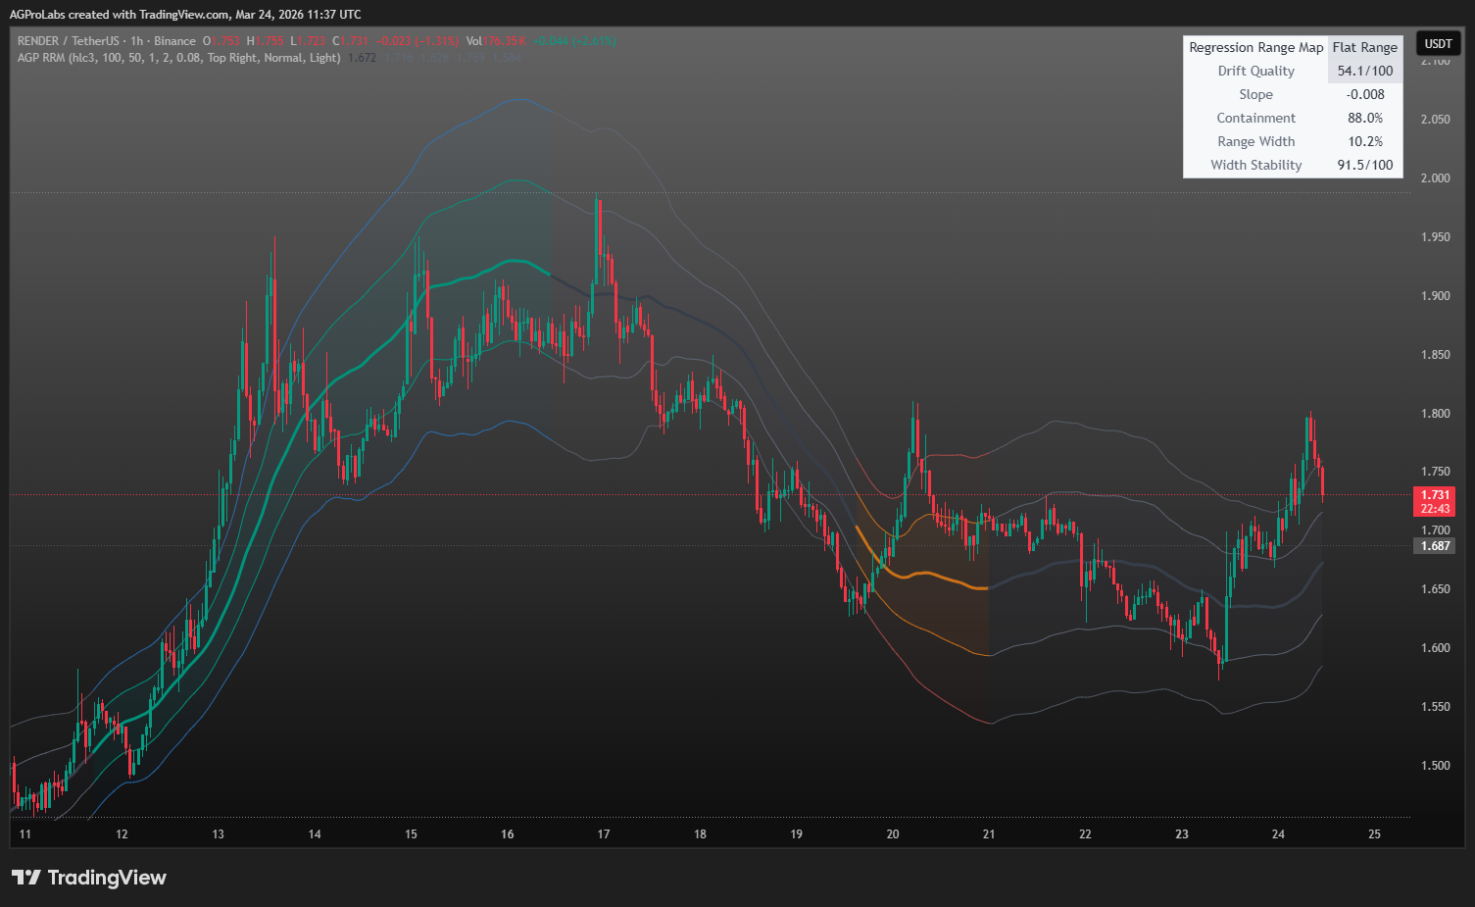1475x907 pixels.
Task: Click date label 17 on time axis
Action: pos(603,834)
